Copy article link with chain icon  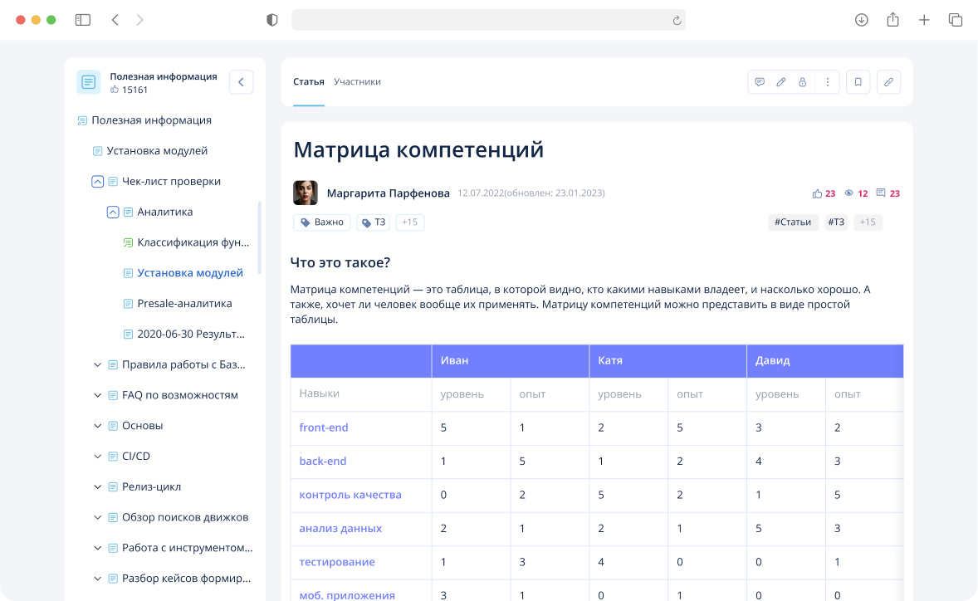[888, 82]
